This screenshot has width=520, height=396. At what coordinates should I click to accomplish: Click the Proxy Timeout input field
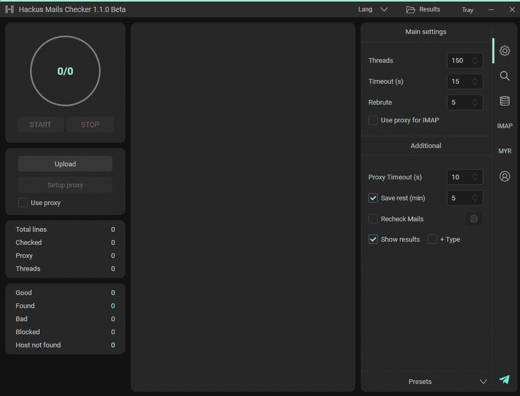tap(459, 177)
